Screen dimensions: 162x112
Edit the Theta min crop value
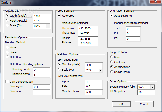88,28
